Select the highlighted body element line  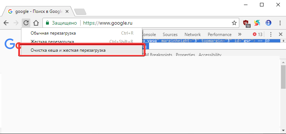(x=211, y=41)
